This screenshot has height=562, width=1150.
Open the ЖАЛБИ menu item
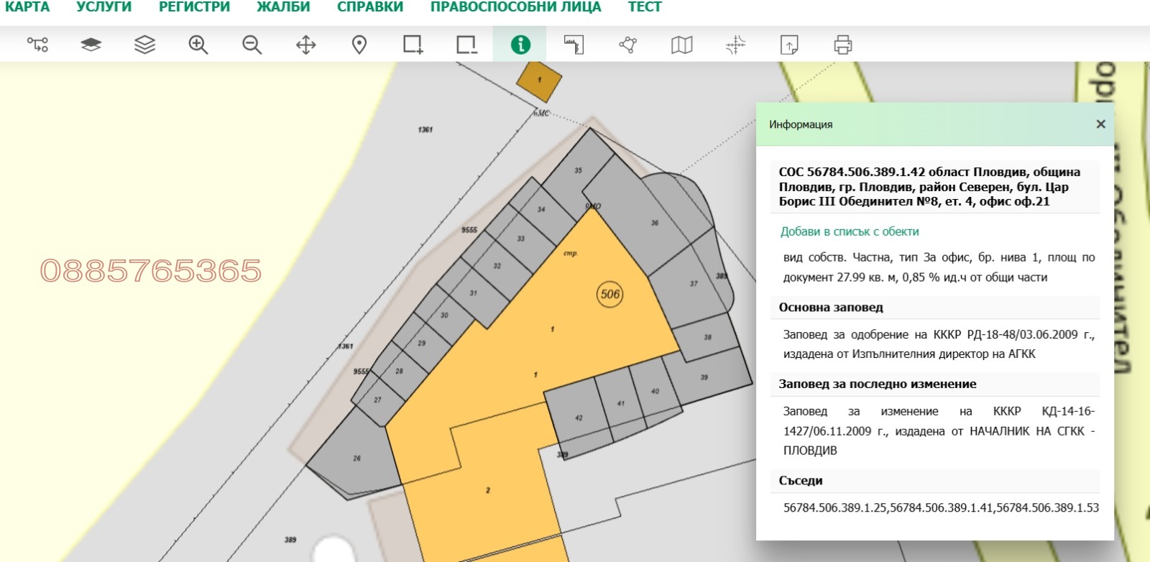[283, 7]
